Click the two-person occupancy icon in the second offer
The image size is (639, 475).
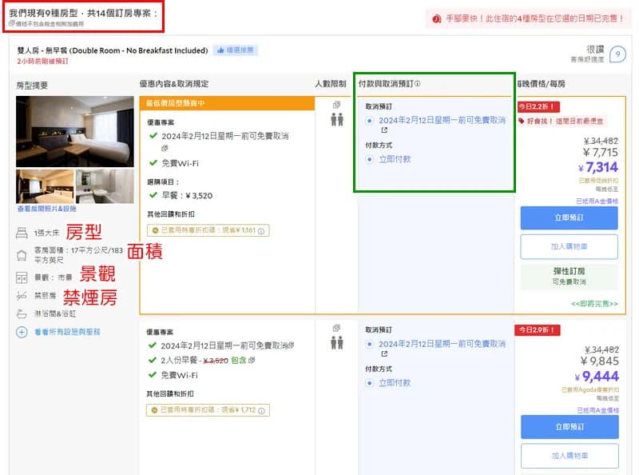(x=337, y=343)
